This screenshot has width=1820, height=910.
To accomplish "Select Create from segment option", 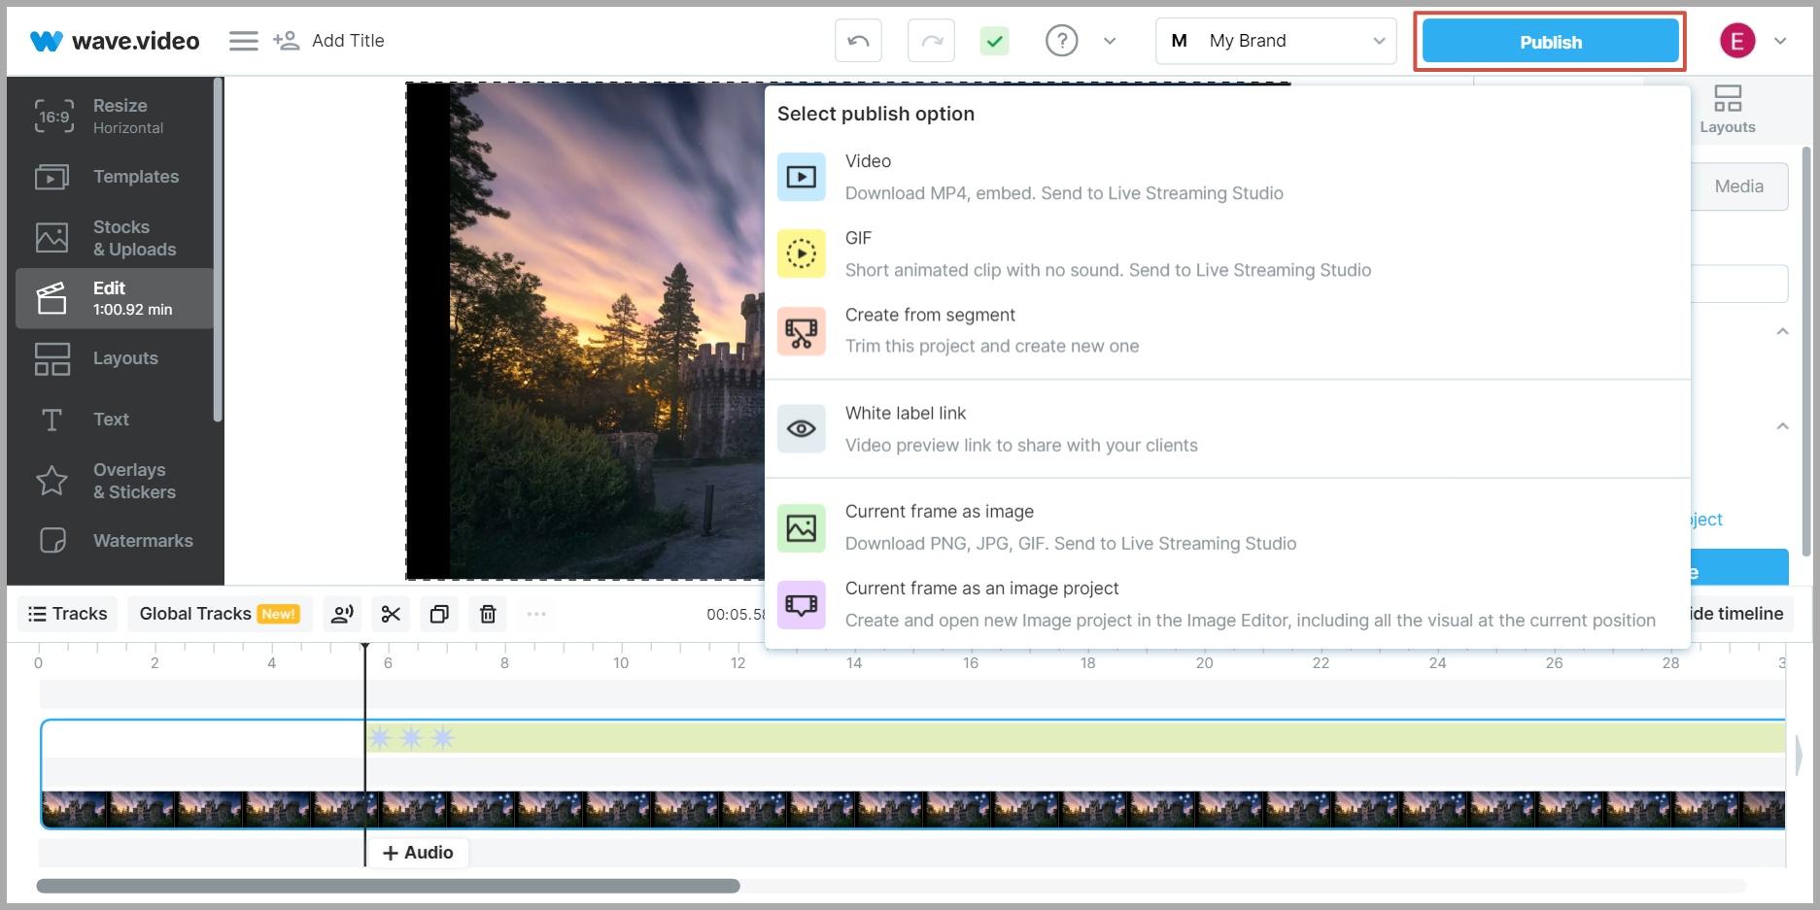I will (991, 330).
